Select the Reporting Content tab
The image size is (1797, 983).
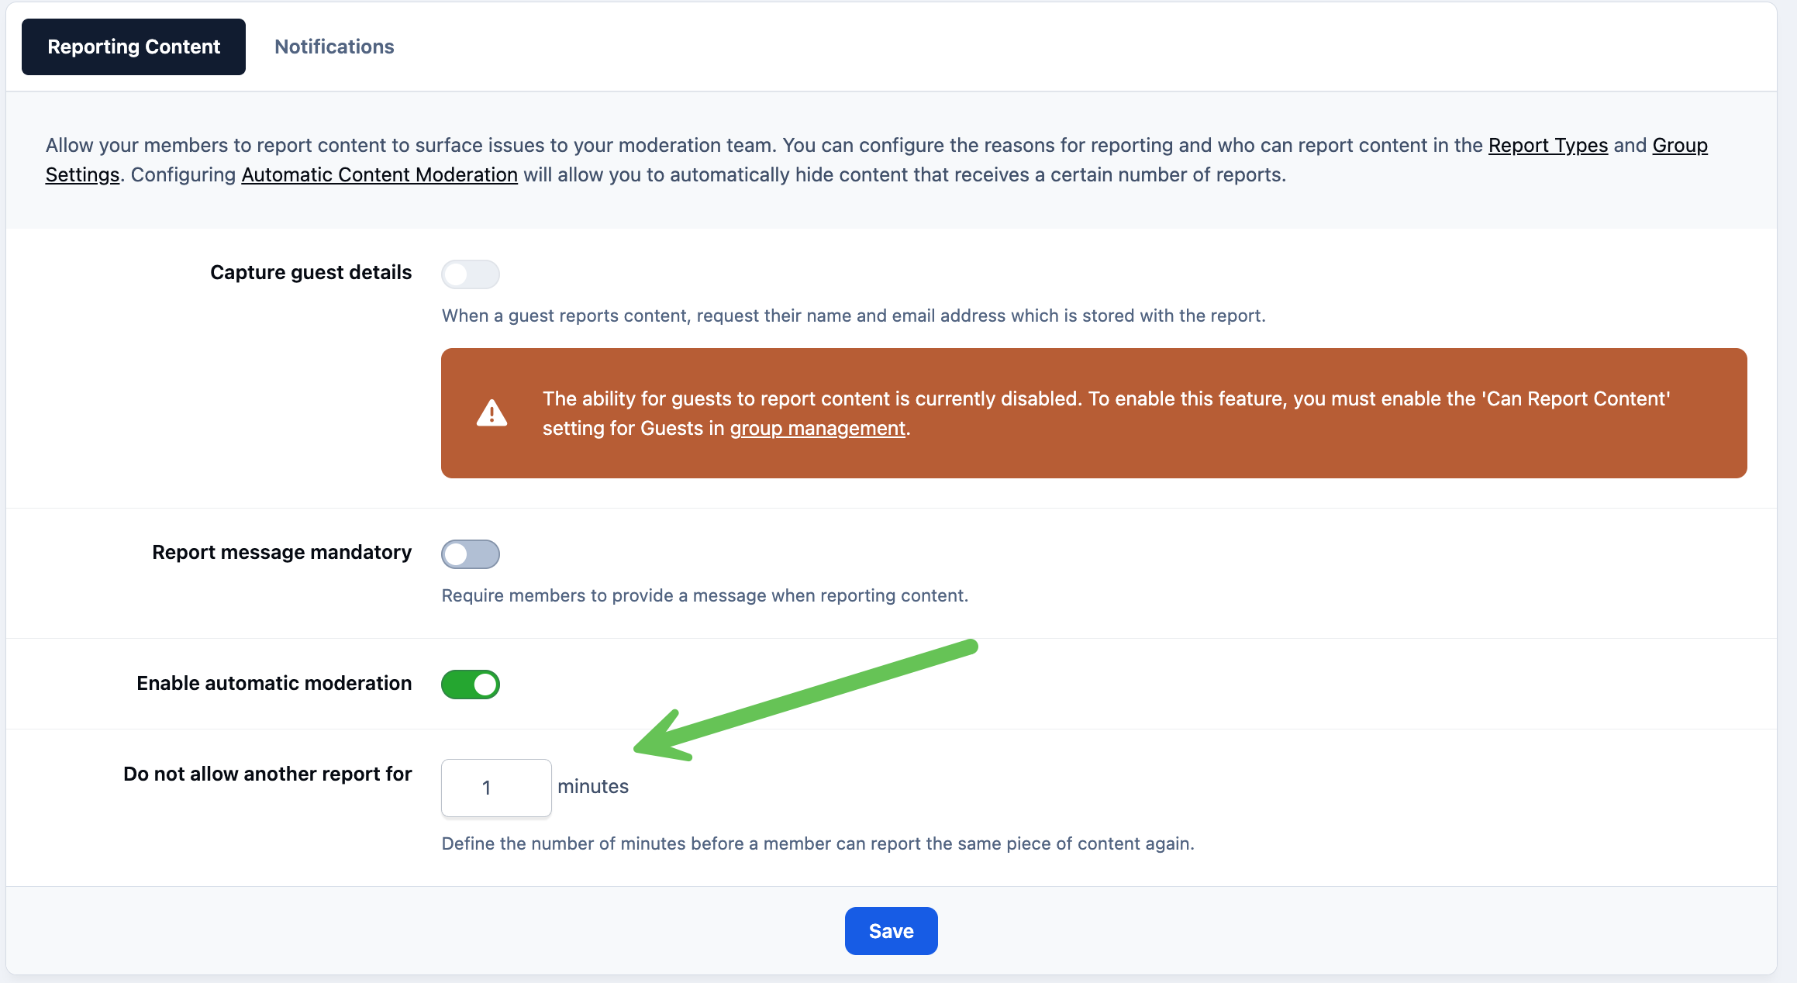pos(133,47)
